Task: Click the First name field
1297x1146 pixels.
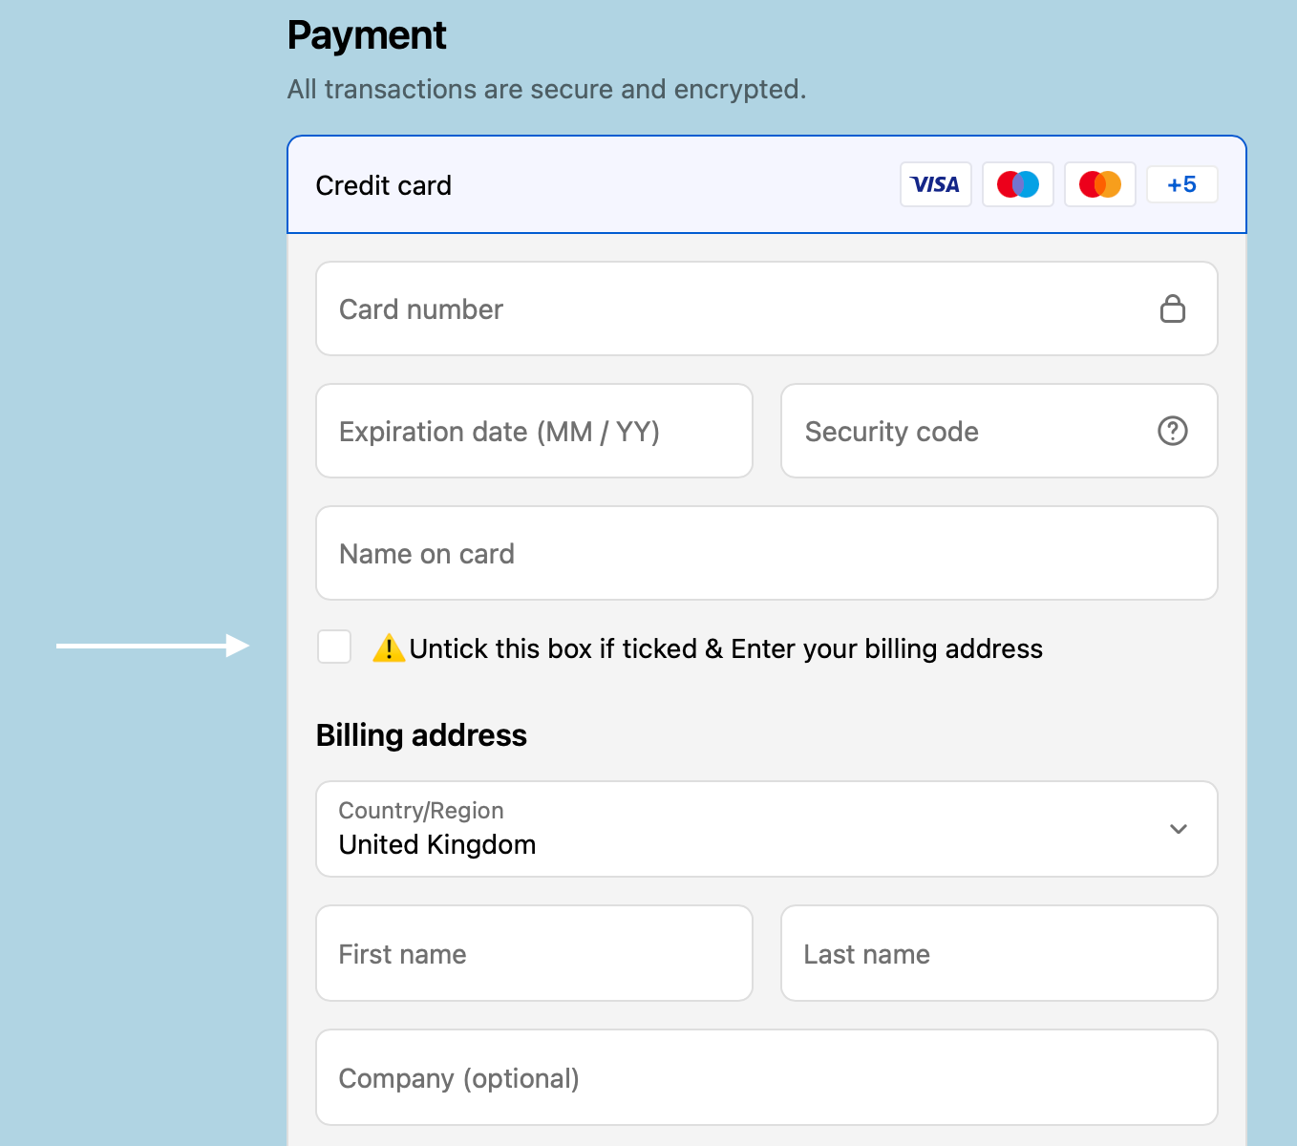Action: (534, 953)
